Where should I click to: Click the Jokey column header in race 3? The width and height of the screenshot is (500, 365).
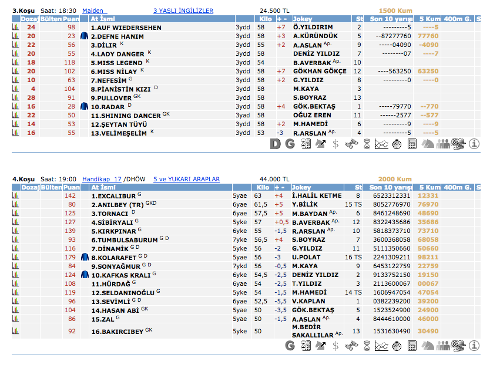pyautogui.click(x=303, y=19)
